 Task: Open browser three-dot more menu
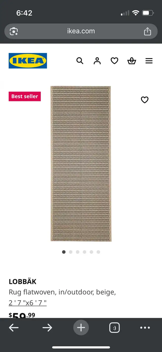[145, 328]
